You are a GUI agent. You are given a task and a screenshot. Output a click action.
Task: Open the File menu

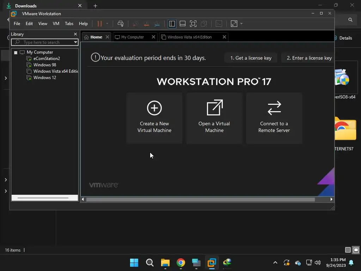[x=17, y=24]
